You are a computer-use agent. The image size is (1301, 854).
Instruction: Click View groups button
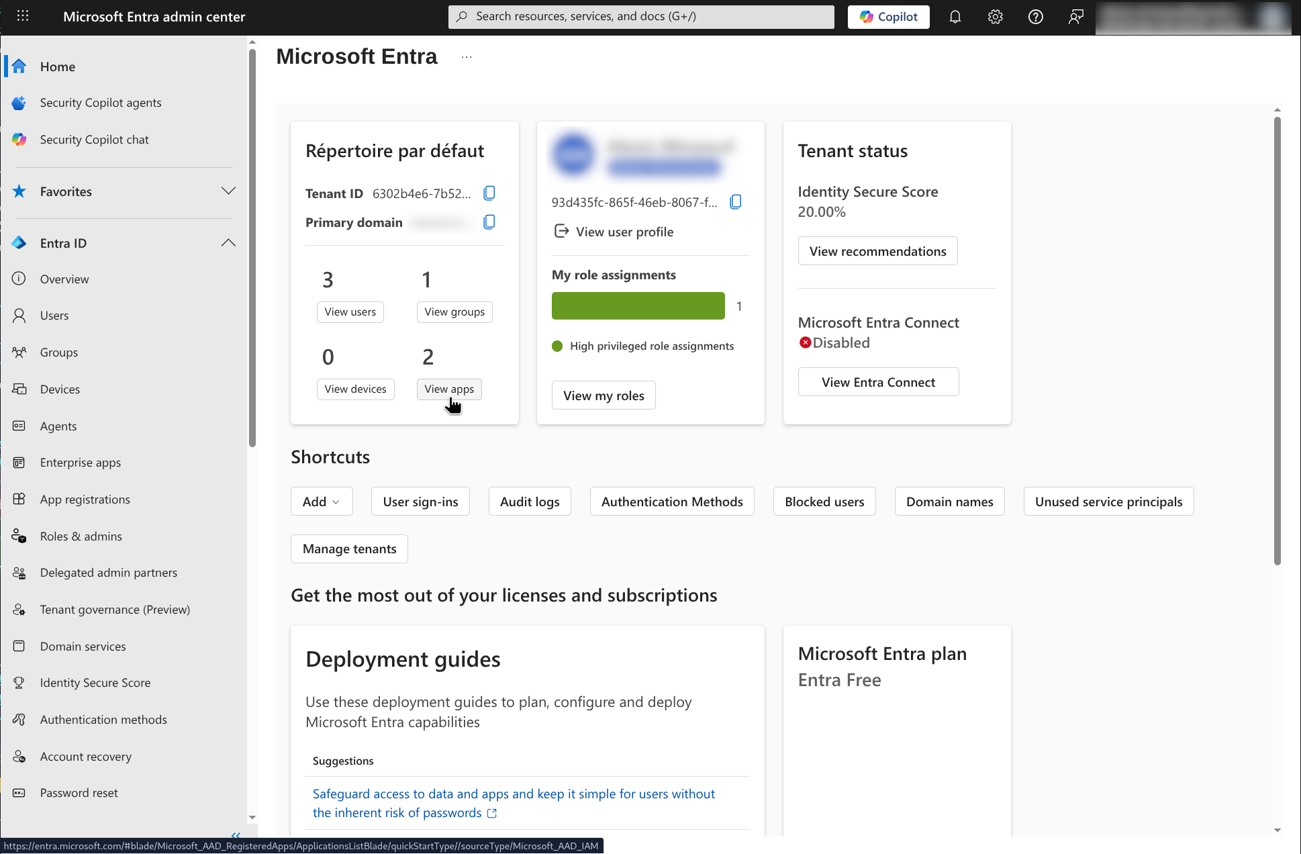pos(454,312)
